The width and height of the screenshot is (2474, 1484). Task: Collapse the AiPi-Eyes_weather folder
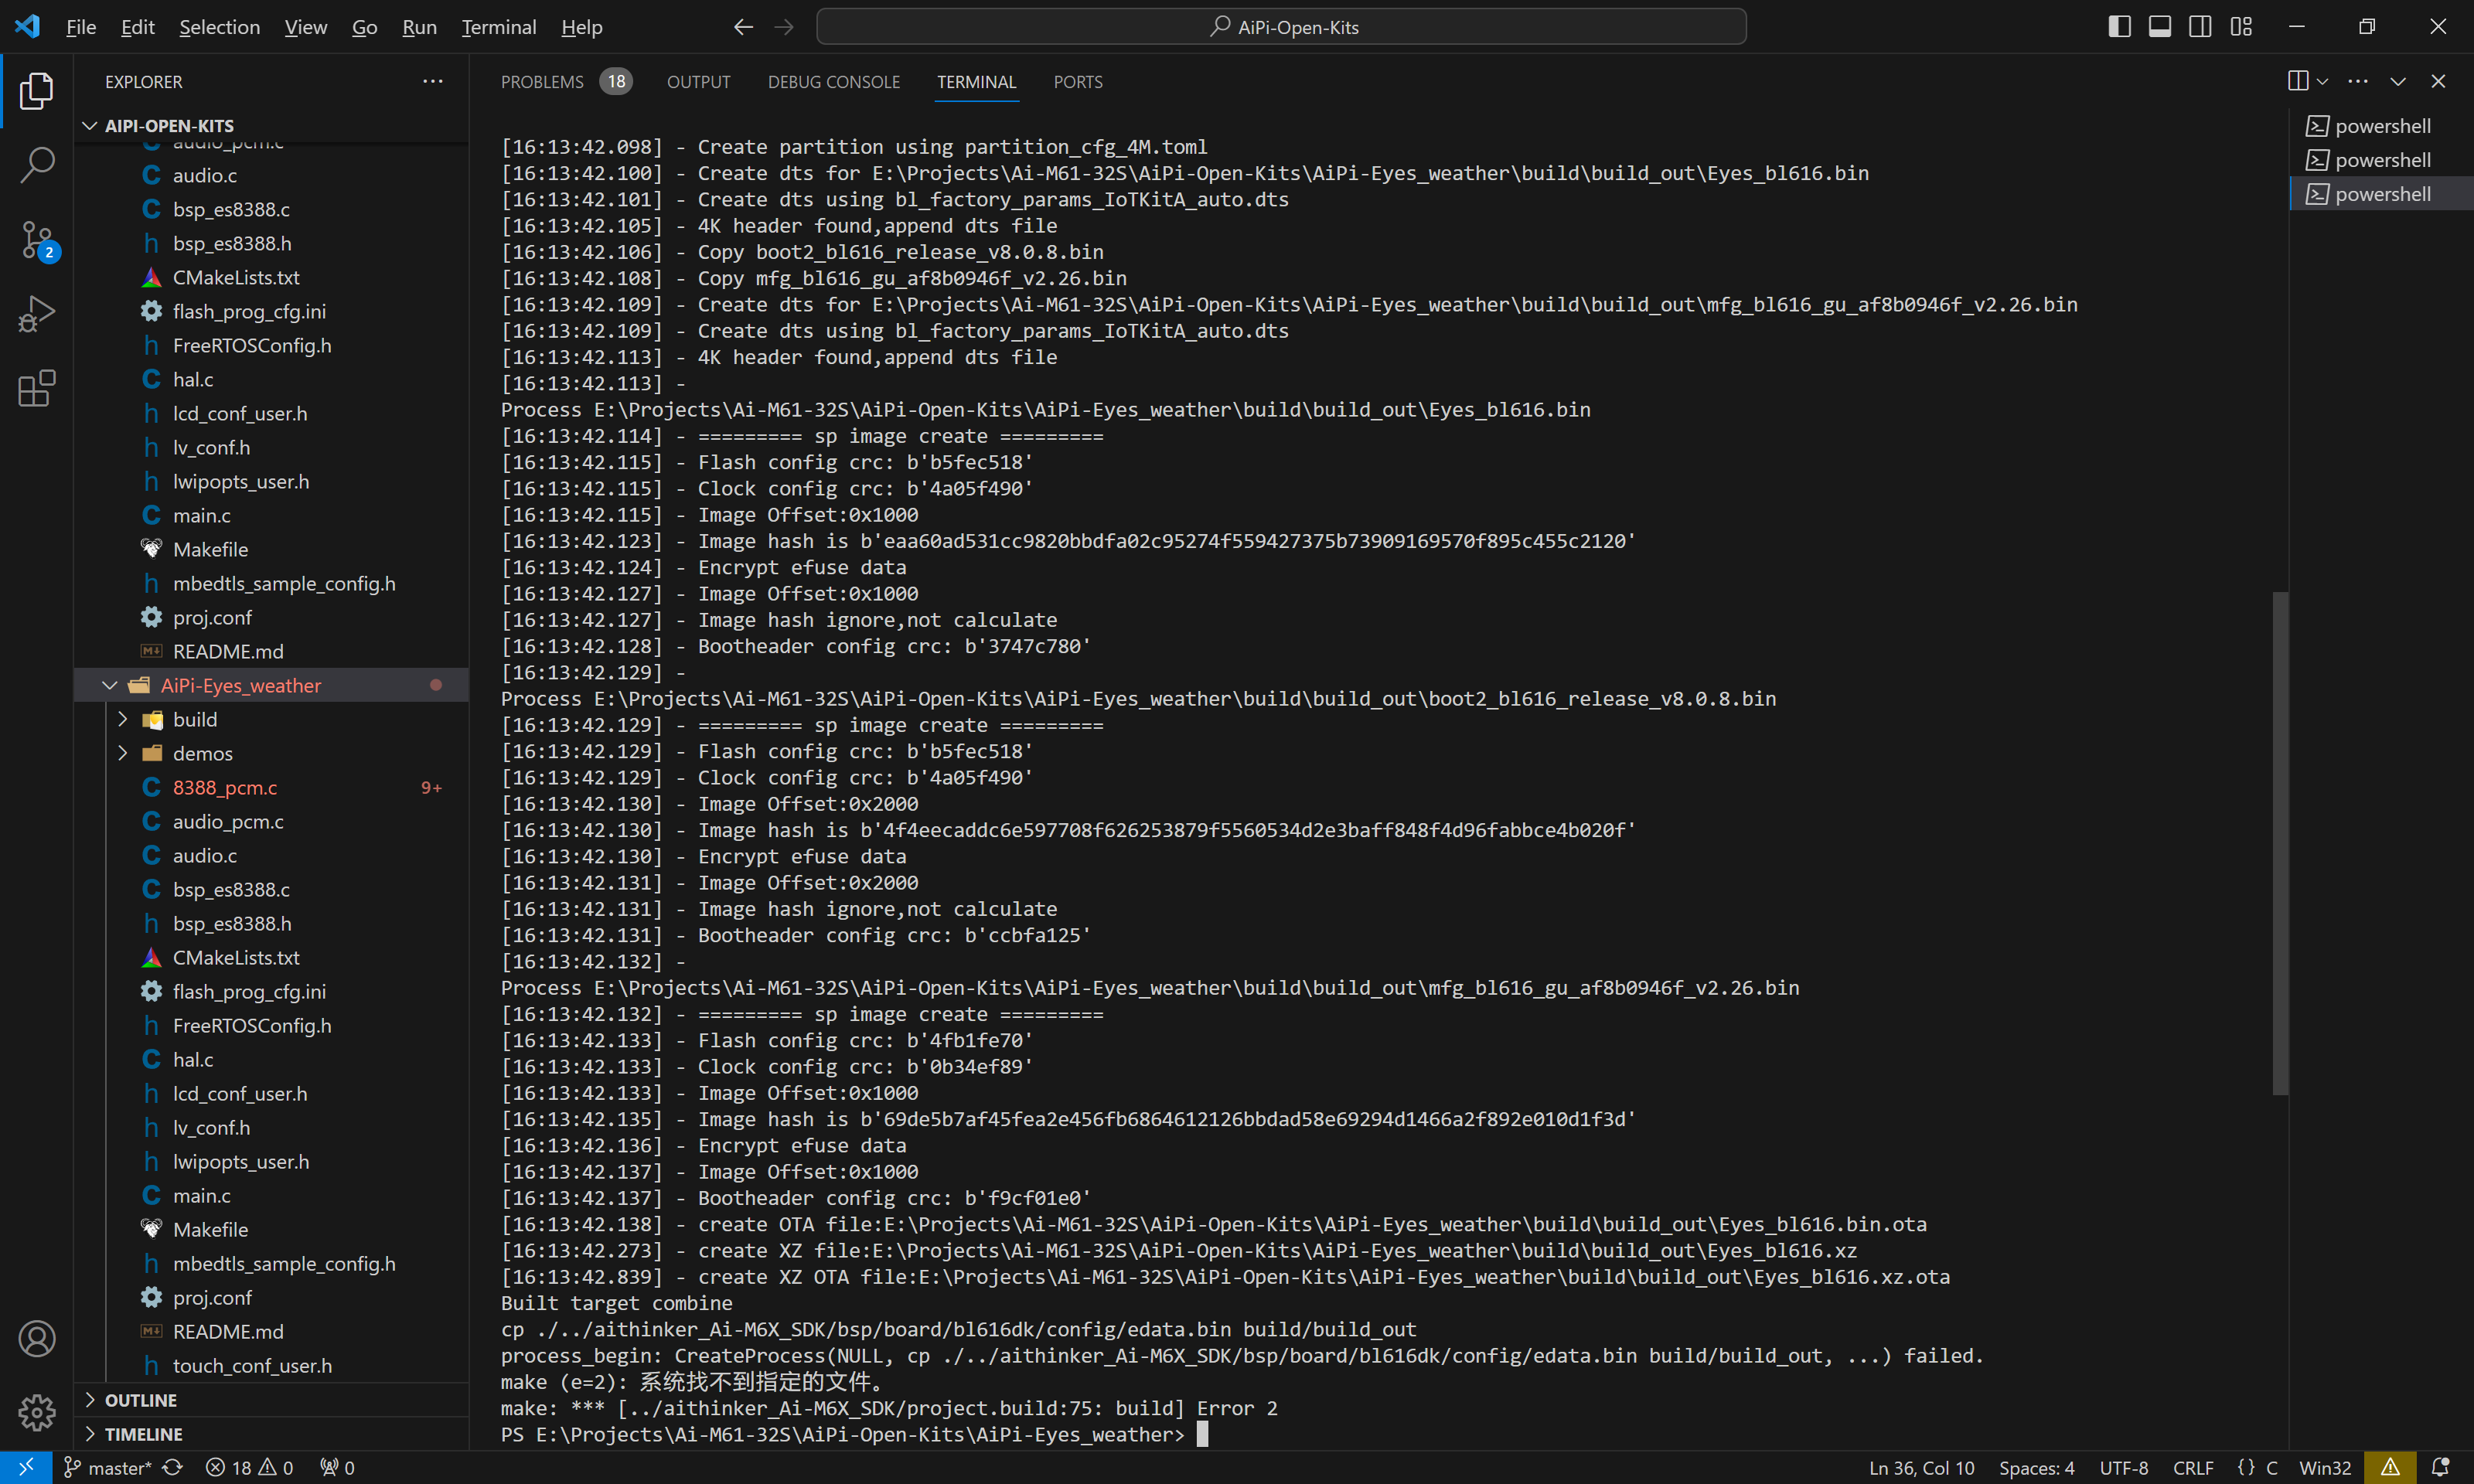click(270, 685)
